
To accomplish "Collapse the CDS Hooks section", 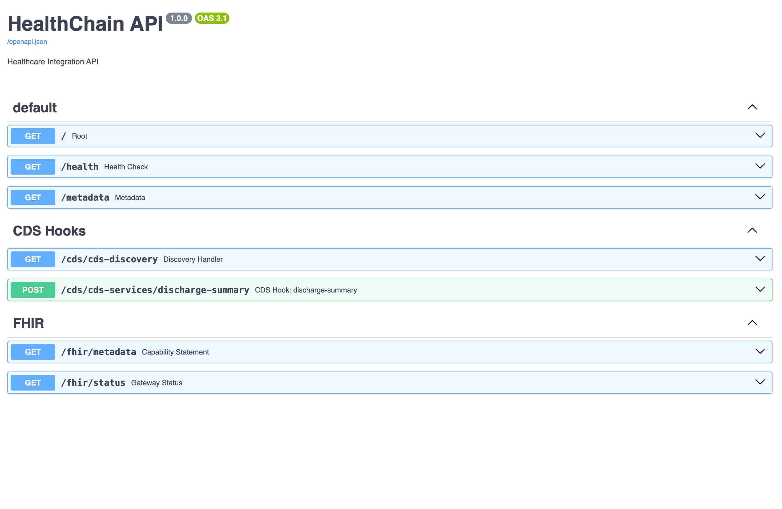I will (752, 230).
